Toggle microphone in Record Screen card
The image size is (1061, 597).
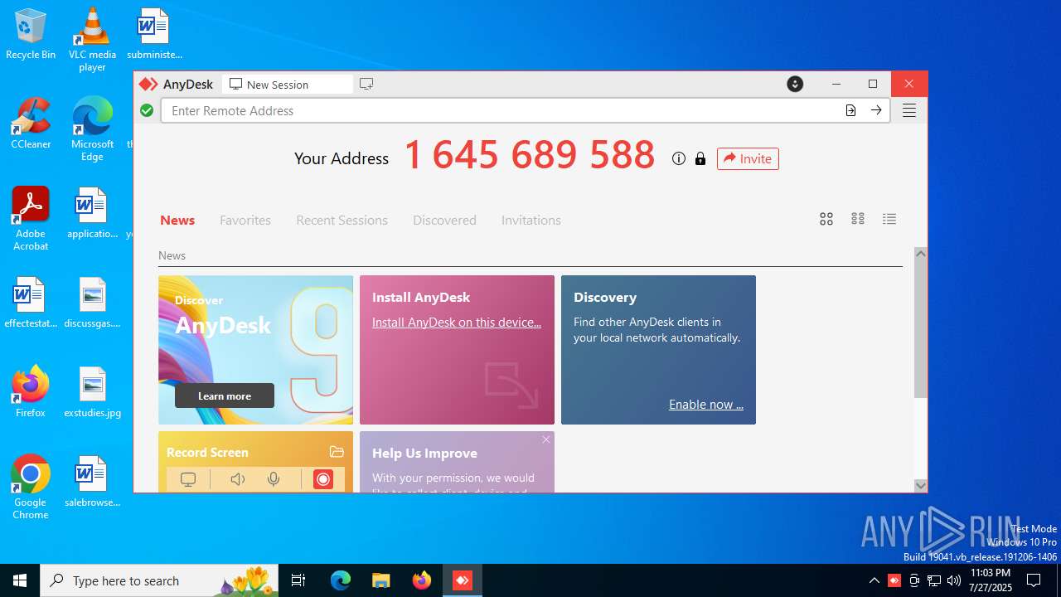pos(274,479)
